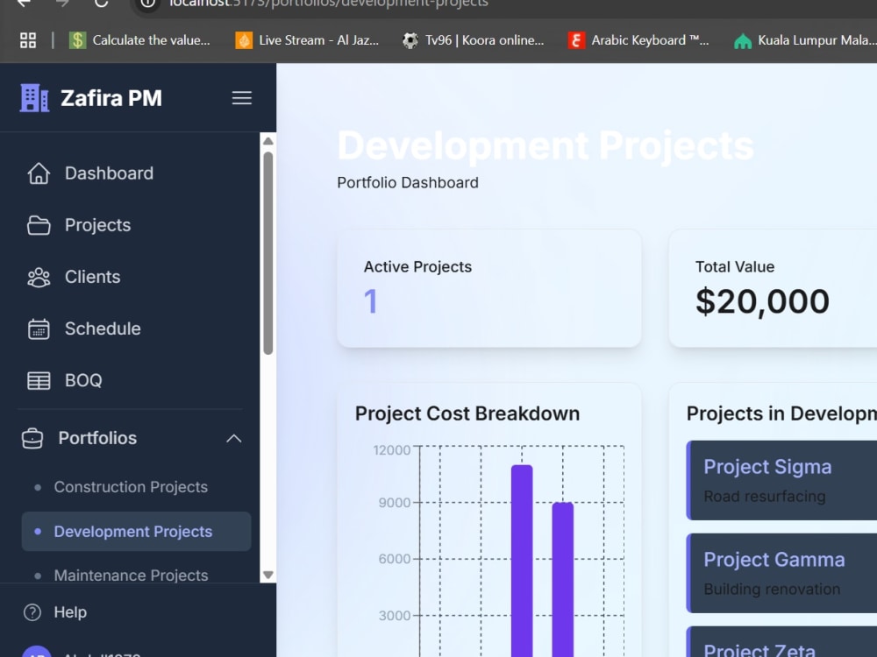Open the Project Zeta card
The height and width of the screenshot is (657, 877).
point(782,642)
